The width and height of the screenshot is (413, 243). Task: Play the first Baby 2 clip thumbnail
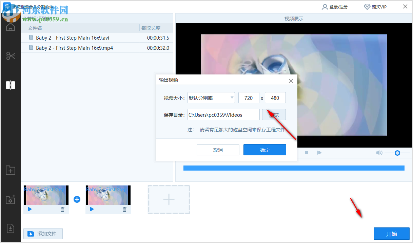(29, 209)
